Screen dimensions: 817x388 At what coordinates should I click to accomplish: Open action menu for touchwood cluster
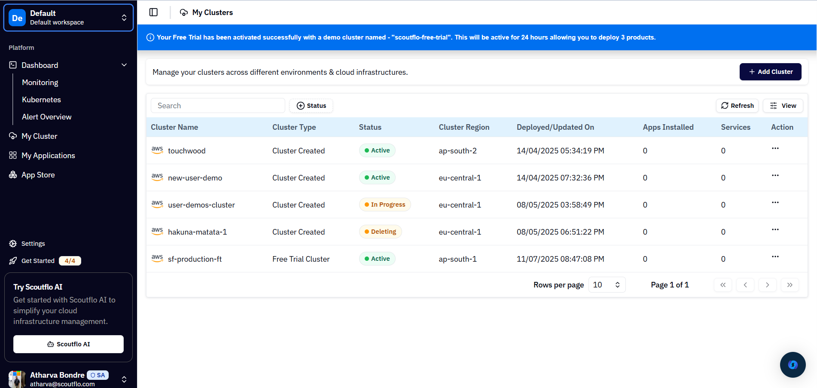coord(775,149)
